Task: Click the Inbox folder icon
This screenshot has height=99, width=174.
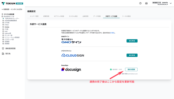Action: [x=3, y=25]
